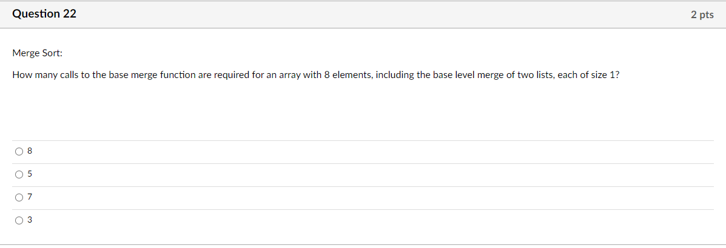The height and width of the screenshot is (248, 726).
Task: Click the answer label text "3"
Action: pyautogui.click(x=30, y=220)
